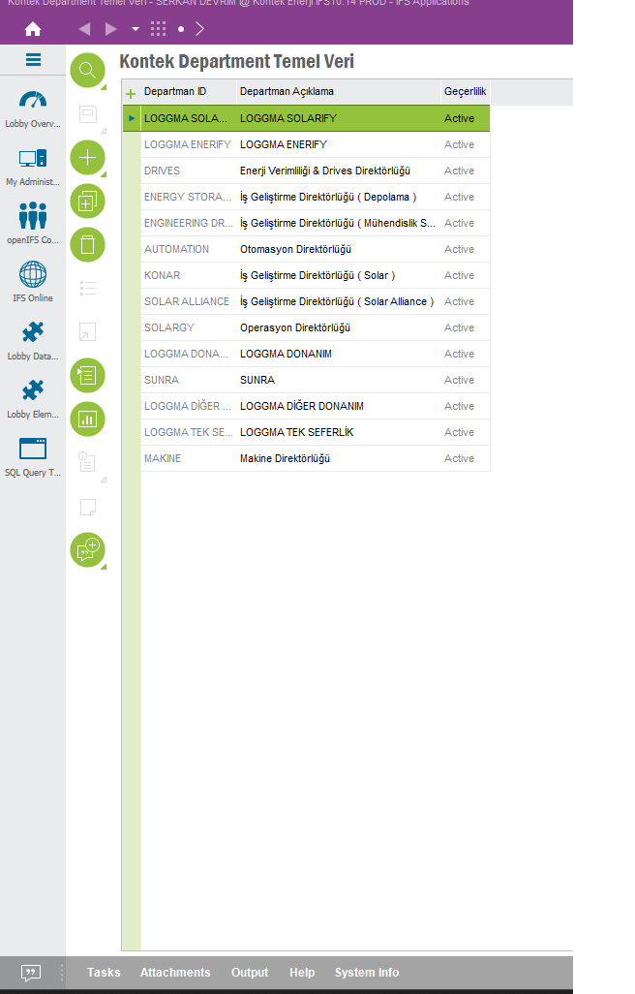Open IFS Online globe shortcut
Image resolution: width=635 pixels, height=994 pixels.
point(33,283)
